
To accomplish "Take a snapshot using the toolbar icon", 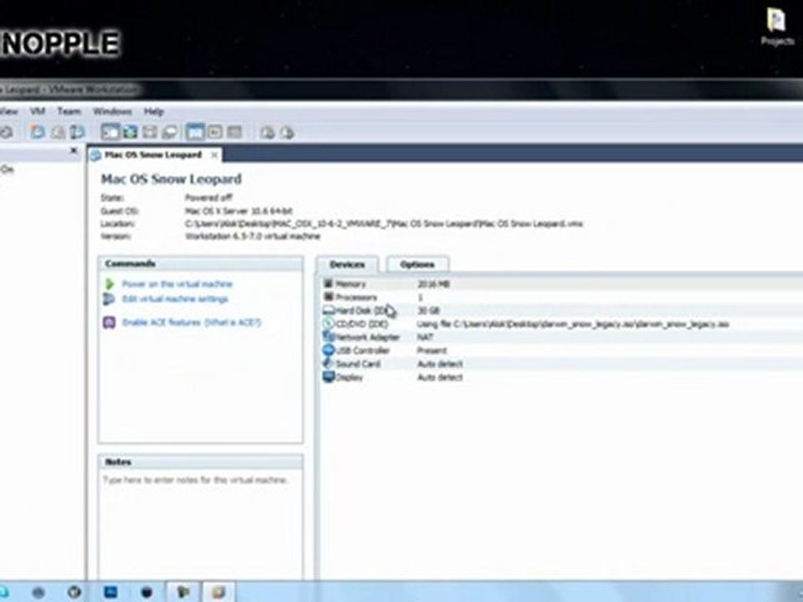I will click(x=37, y=133).
